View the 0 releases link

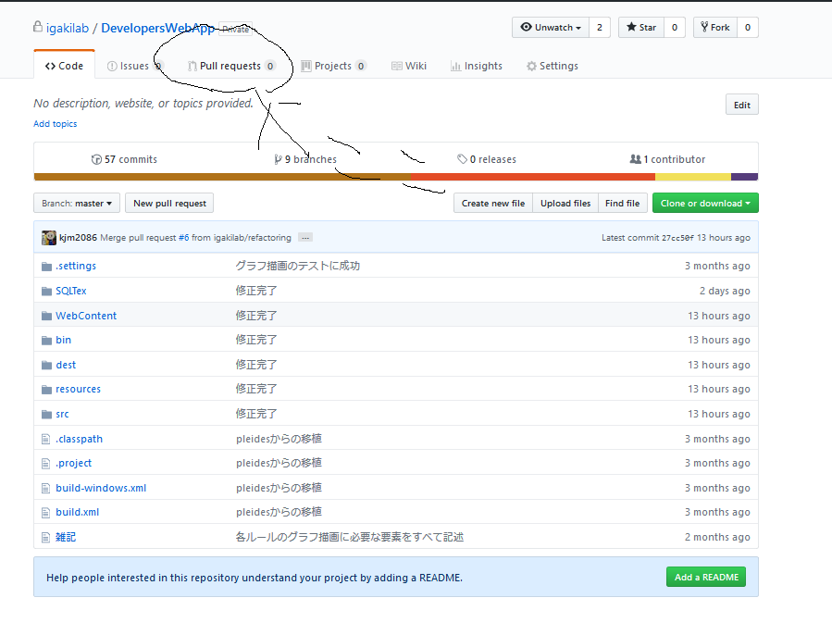487,159
